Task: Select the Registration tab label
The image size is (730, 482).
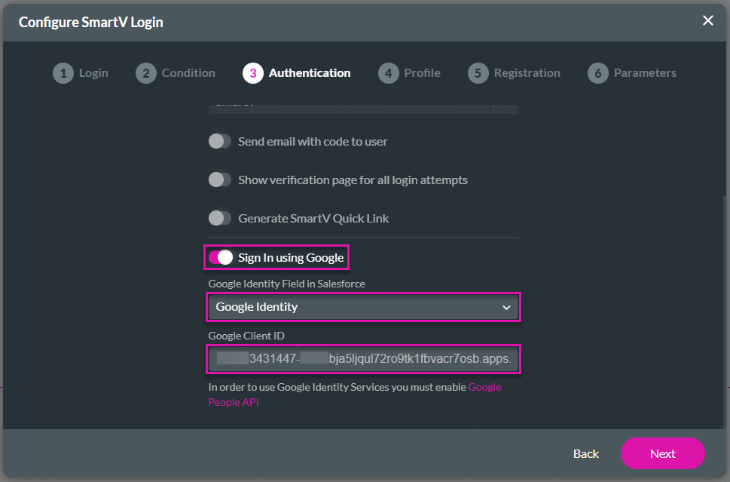Action: [x=527, y=72]
